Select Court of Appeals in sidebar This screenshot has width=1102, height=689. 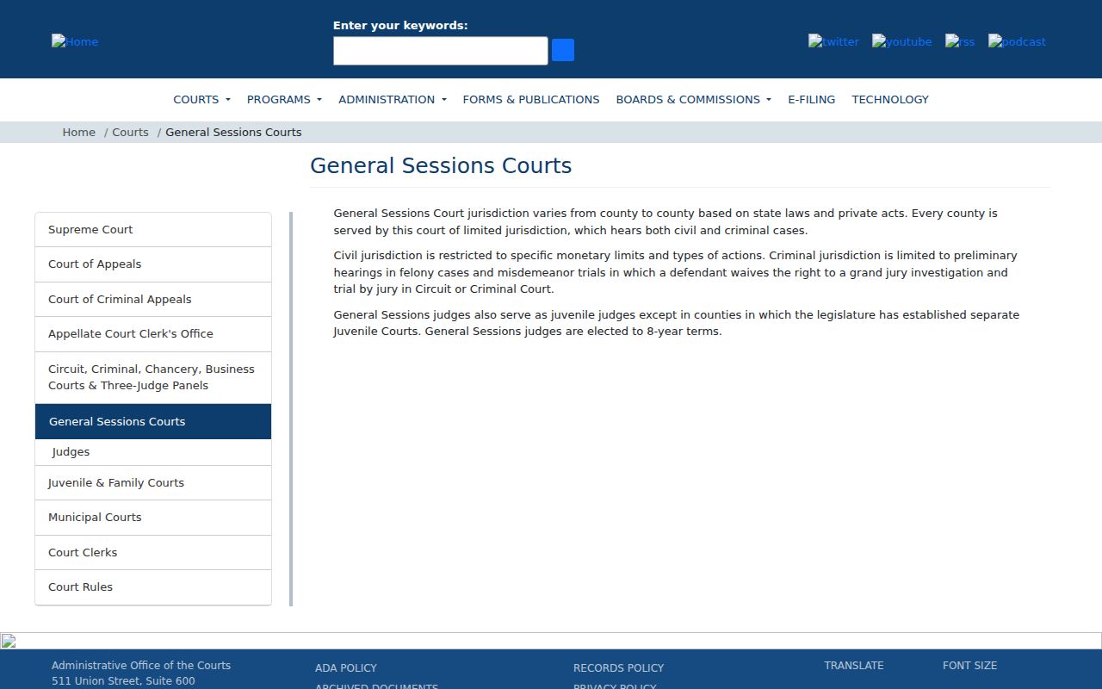[x=153, y=264]
